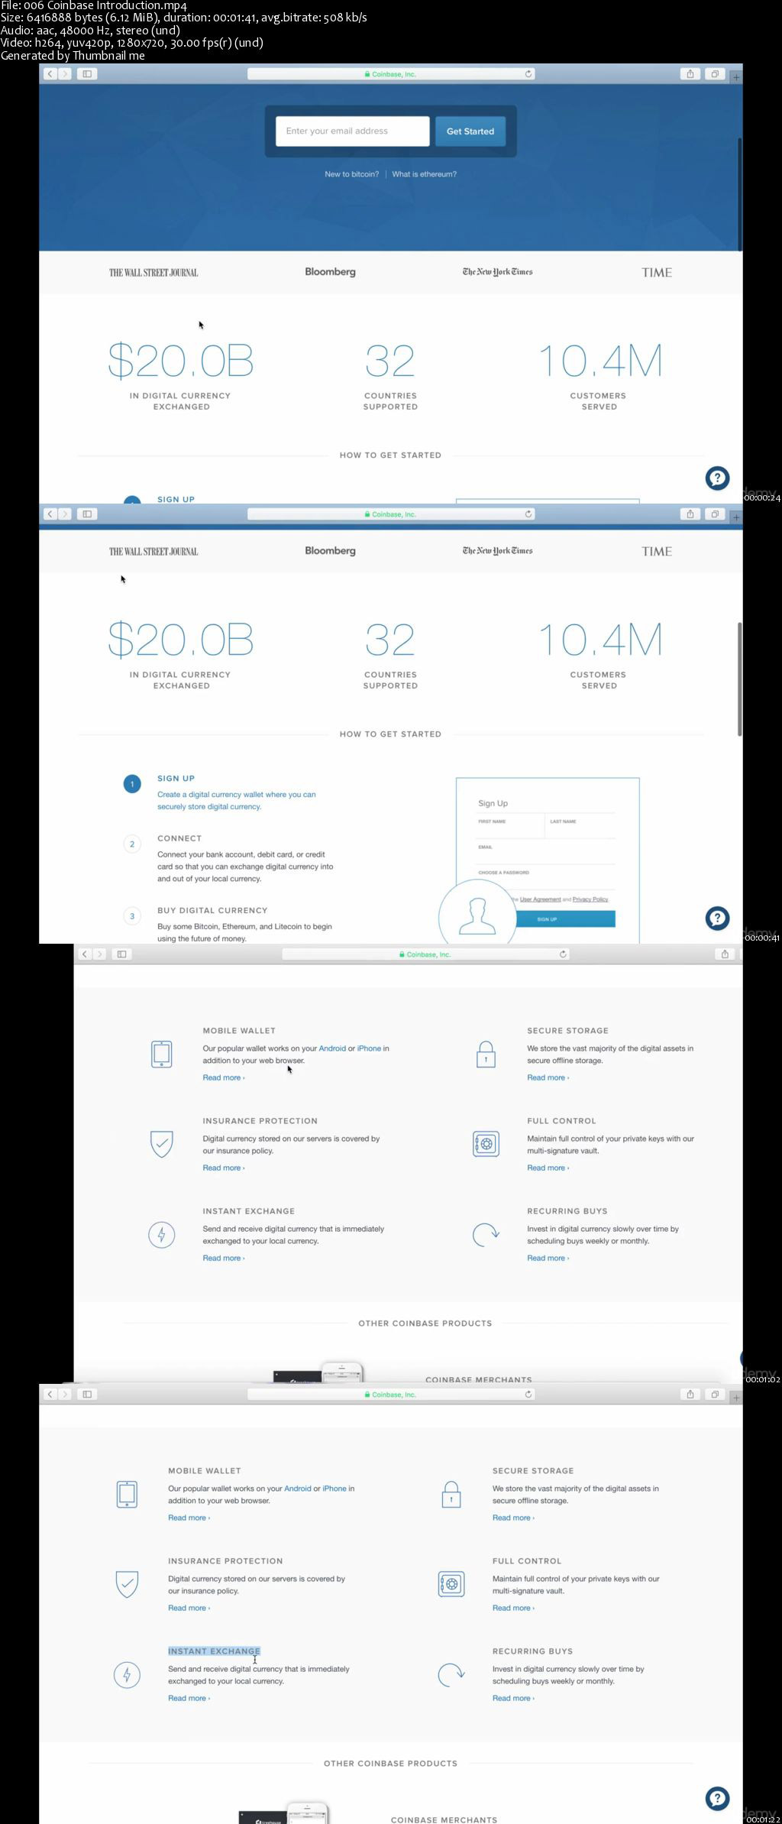Click the highlighted INSTANT EXCHANGE heading
782x1824 pixels.
pos(214,1651)
